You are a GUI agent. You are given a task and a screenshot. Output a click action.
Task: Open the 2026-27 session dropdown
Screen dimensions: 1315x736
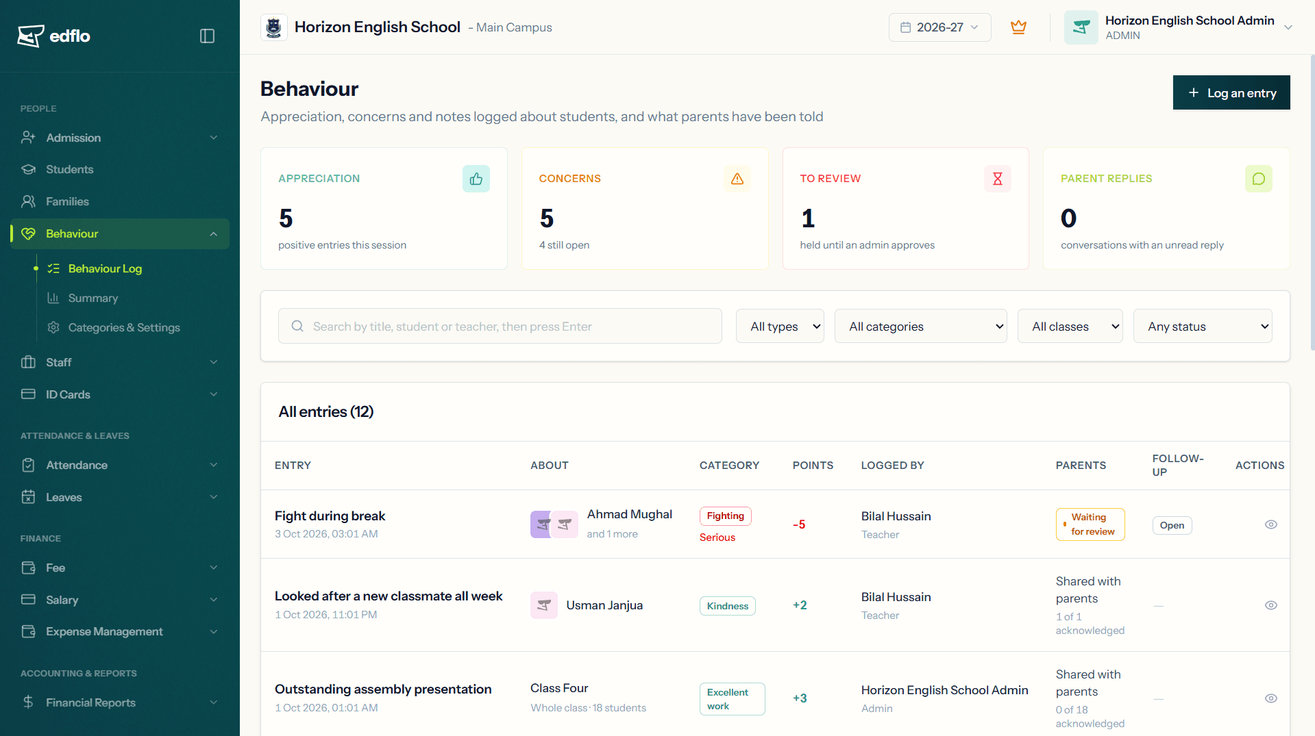pos(939,27)
